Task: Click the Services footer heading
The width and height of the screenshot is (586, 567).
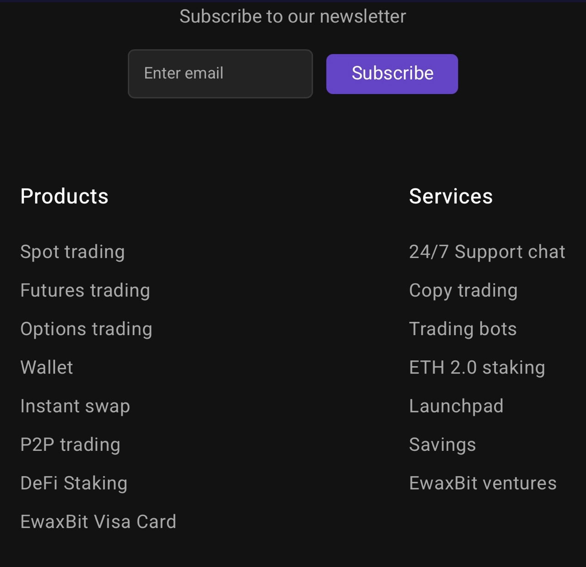Action: click(x=451, y=196)
